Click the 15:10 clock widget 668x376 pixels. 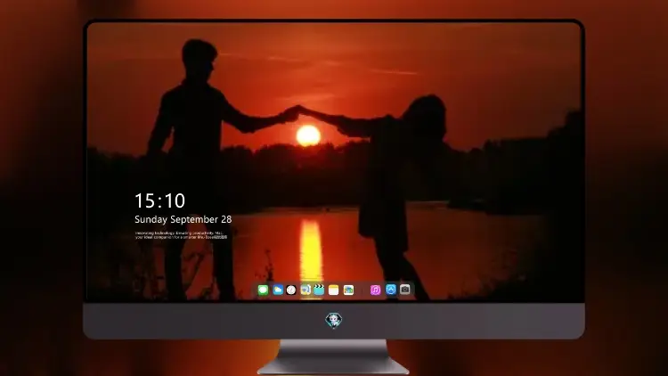159,200
